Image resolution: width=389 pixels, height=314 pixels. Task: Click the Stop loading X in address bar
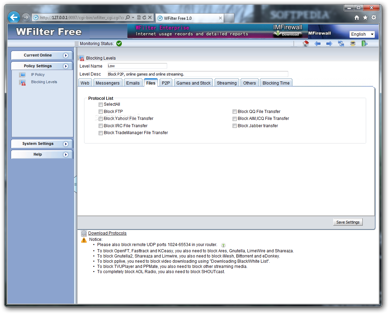click(150, 17)
